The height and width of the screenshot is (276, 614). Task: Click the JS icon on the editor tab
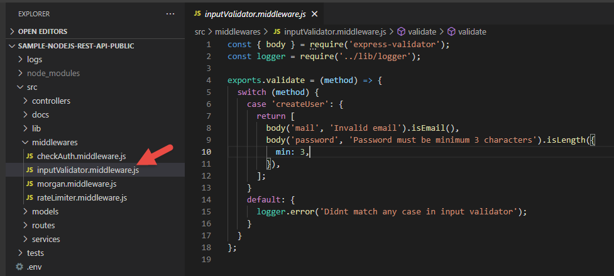197,14
